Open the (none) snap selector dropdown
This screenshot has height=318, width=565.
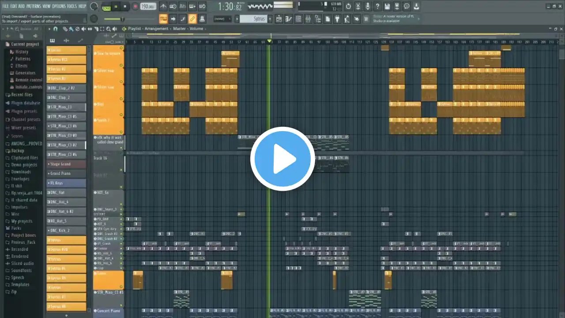tap(223, 19)
